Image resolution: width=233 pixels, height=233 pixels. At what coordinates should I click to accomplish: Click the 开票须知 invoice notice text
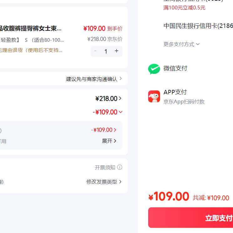pyautogui.click(x=105, y=168)
